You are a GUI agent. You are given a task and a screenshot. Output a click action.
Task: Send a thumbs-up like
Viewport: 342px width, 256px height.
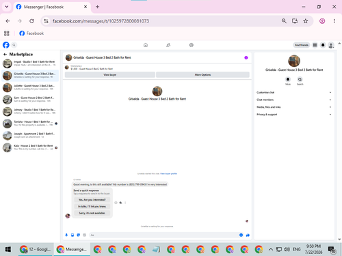(248, 235)
